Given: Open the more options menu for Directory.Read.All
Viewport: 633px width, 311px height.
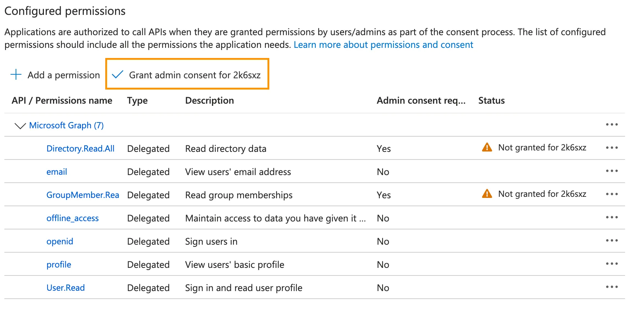Looking at the screenshot, I should tap(612, 148).
